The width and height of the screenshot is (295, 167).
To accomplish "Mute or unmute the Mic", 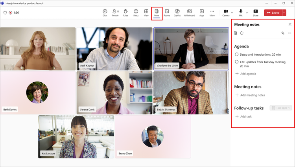I will click(x=241, y=13).
